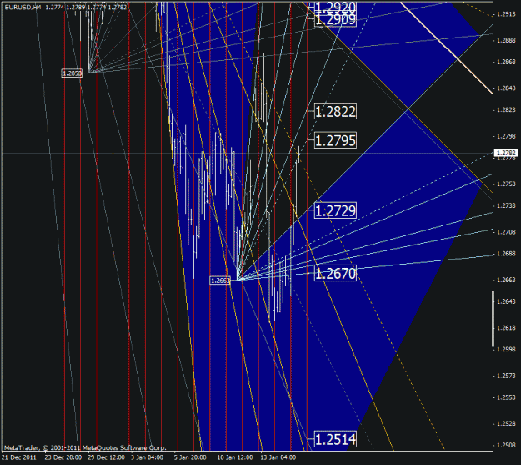Select the 1.2795 price level label
Image resolution: width=521 pixels, height=465 pixels.
tap(335, 140)
